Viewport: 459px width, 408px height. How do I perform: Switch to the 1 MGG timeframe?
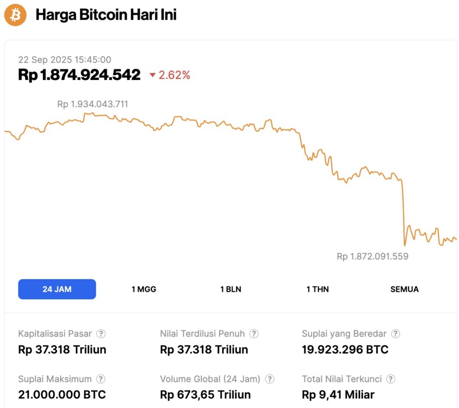point(143,289)
